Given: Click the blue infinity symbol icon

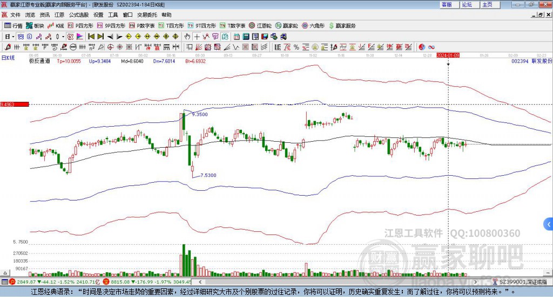Looking at the screenshot, I should 431,47.
